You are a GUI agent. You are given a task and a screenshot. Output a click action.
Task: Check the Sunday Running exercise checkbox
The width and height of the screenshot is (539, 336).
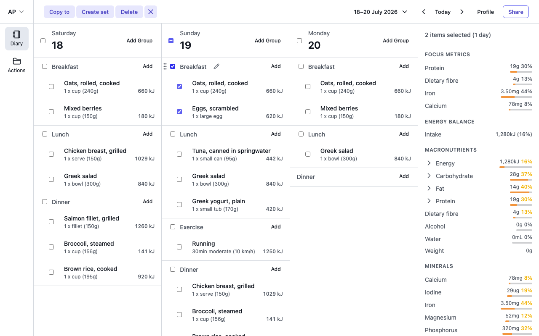tap(179, 247)
